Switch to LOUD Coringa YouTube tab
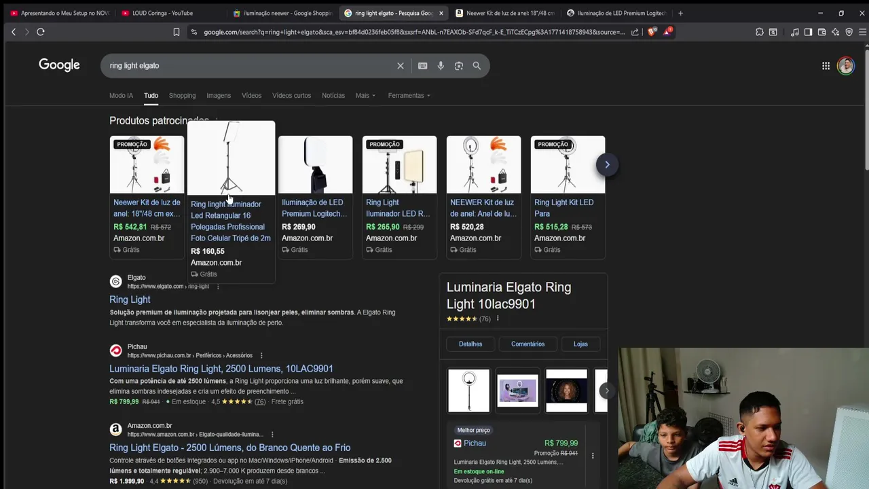This screenshot has width=869, height=489. point(166,13)
